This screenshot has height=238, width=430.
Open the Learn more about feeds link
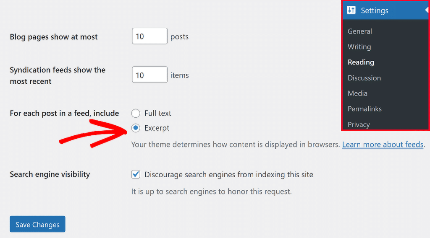tap(383, 145)
